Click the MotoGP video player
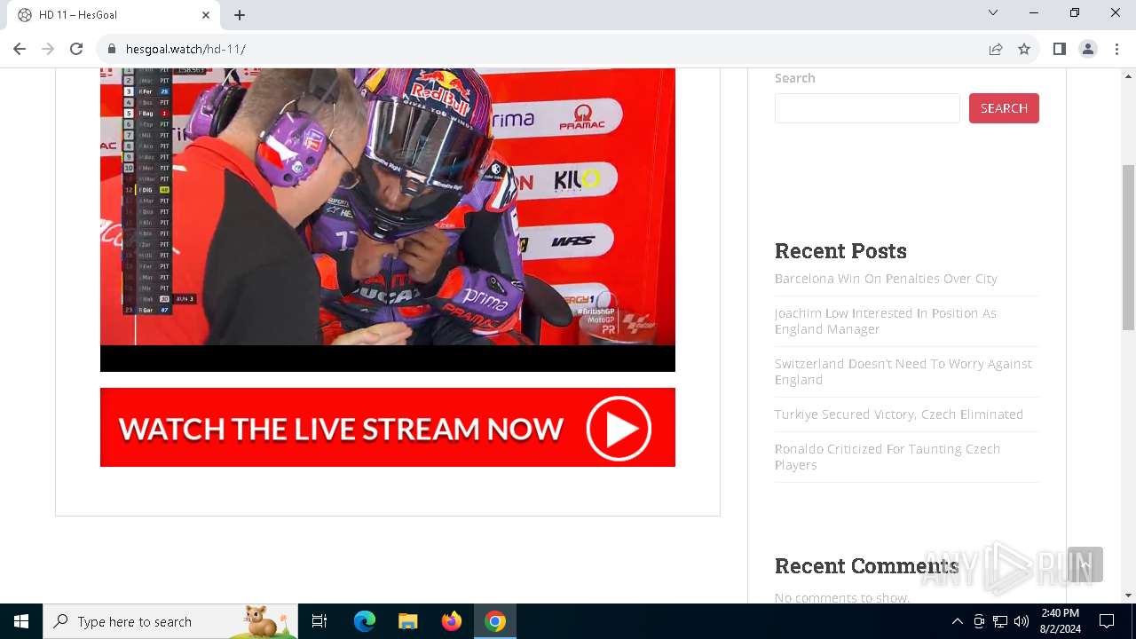The height and width of the screenshot is (639, 1136). coord(388,219)
